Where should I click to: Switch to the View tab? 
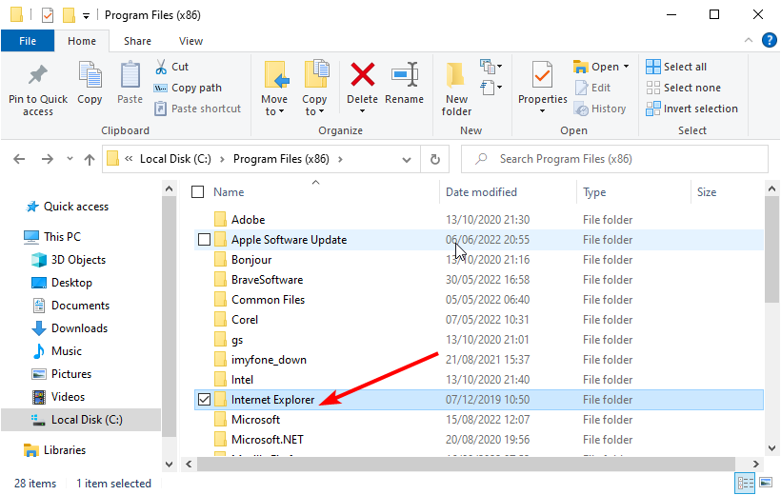(190, 41)
